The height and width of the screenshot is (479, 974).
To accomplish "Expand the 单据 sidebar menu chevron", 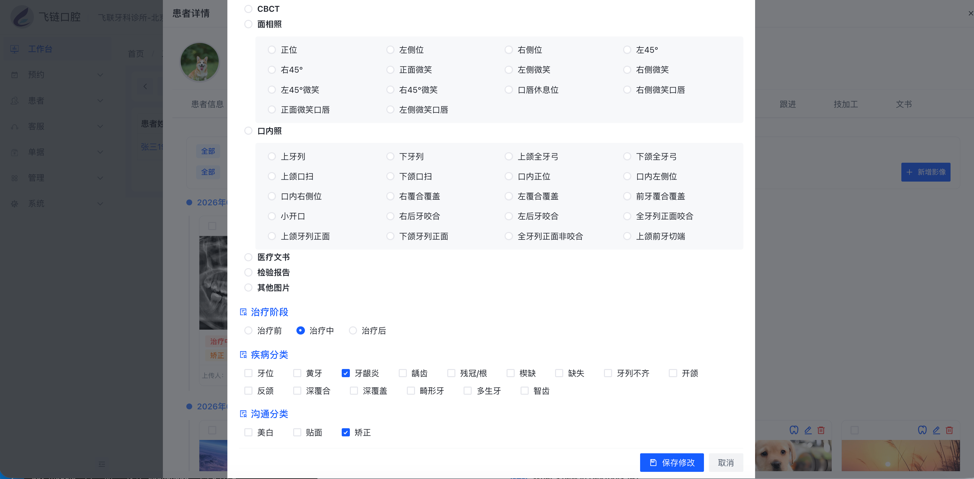I will [100, 152].
